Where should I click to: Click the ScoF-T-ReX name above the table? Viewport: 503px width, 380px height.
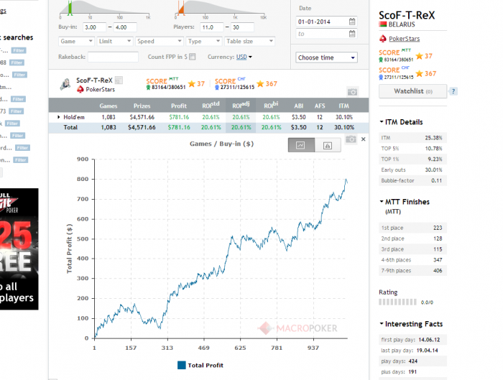(94, 80)
